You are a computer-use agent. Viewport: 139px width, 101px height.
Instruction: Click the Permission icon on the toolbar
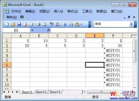pos(25,24)
